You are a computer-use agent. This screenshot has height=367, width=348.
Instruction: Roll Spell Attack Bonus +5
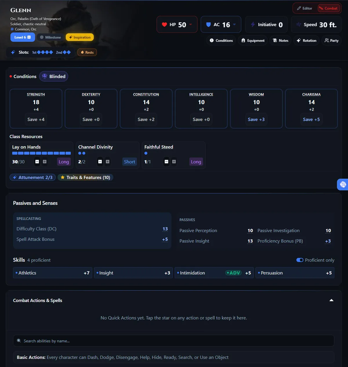[x=165, y=239]
